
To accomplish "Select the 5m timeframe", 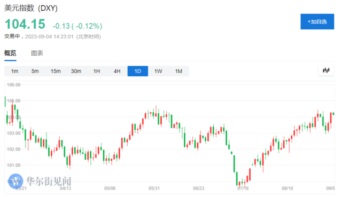I will point(35,71).
